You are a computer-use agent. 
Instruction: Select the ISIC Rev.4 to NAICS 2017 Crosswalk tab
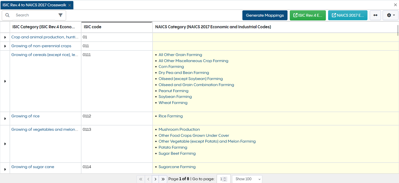(x=34, y=5)
